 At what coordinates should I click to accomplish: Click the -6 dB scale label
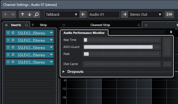coord(64,80)
